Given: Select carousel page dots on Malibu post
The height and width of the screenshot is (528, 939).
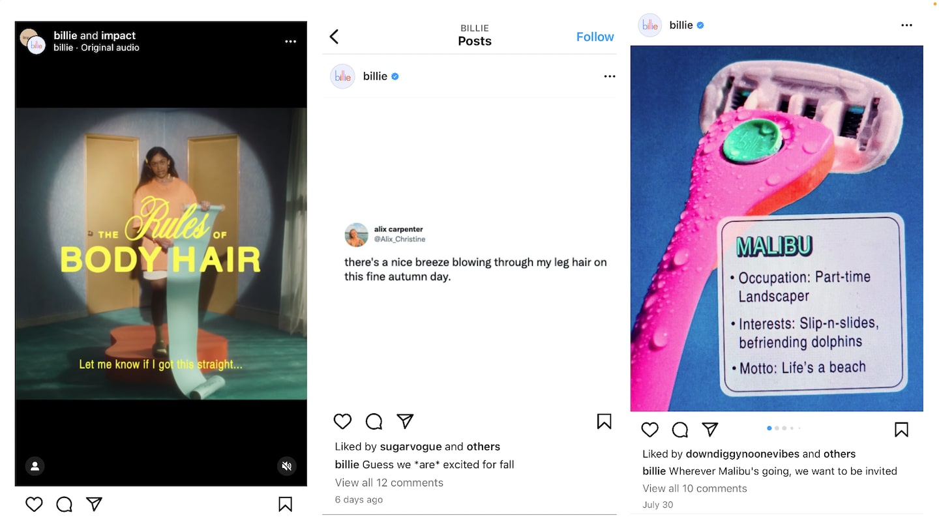Looking at the screenshot, I should 784,428.
